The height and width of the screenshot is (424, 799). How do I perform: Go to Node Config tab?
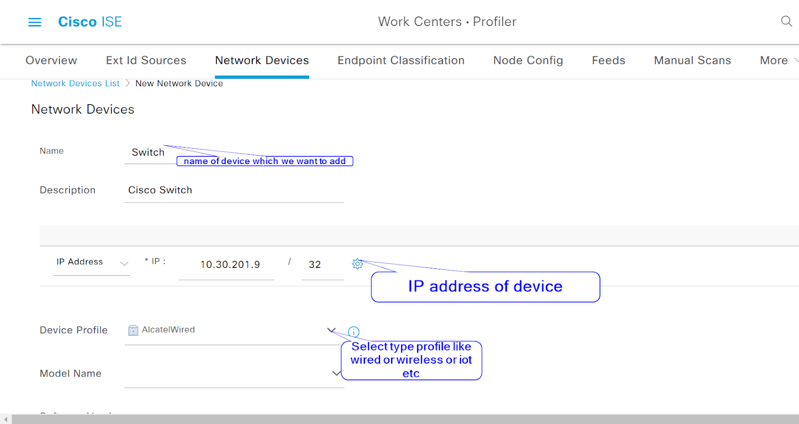click(528, 60)
